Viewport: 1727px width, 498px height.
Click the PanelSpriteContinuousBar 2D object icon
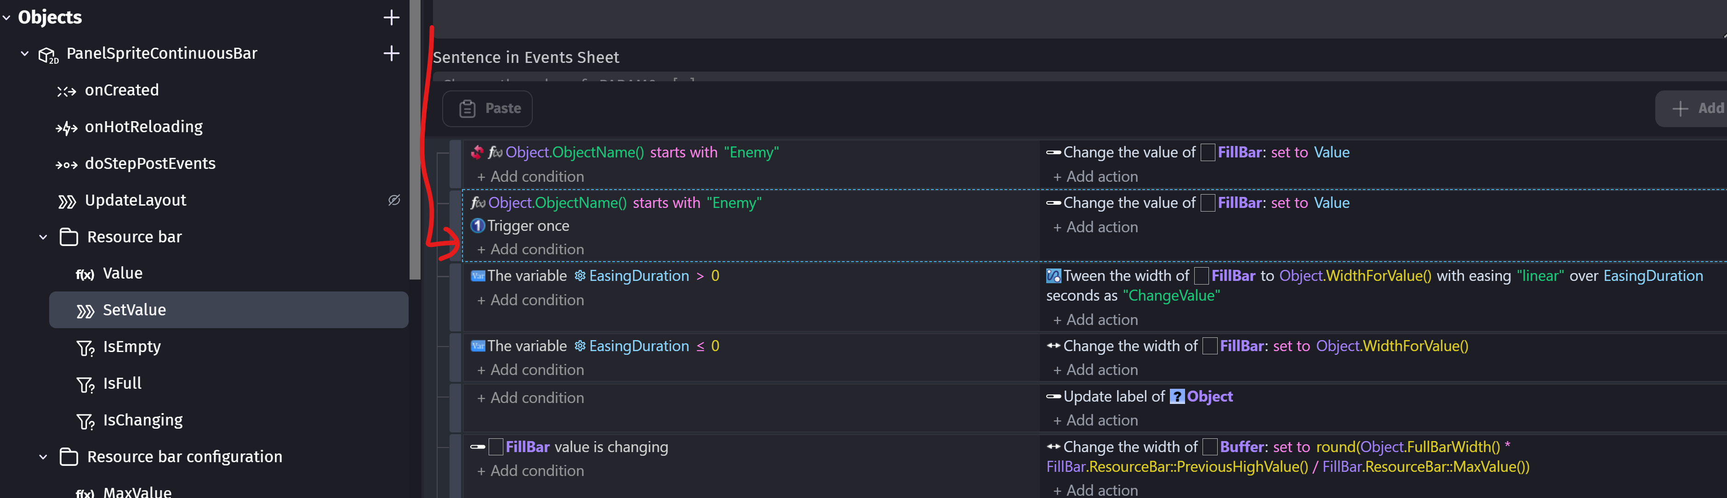tap(48, 55)
